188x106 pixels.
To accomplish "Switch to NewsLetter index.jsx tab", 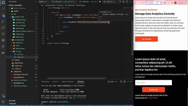I will (63, 1).
